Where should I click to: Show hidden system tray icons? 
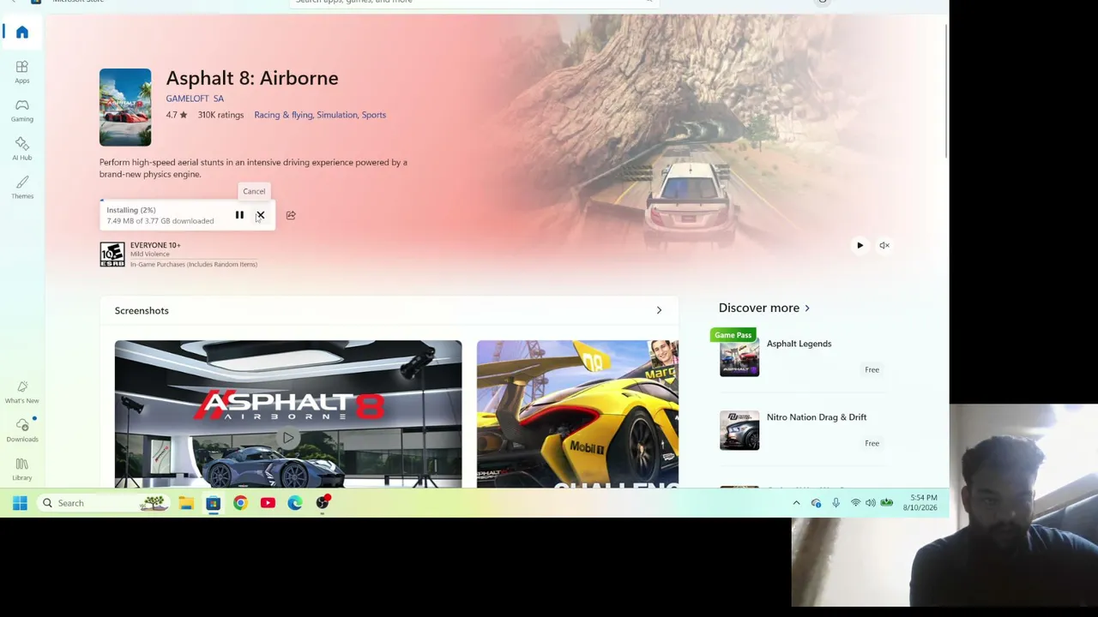coord(796,503)
